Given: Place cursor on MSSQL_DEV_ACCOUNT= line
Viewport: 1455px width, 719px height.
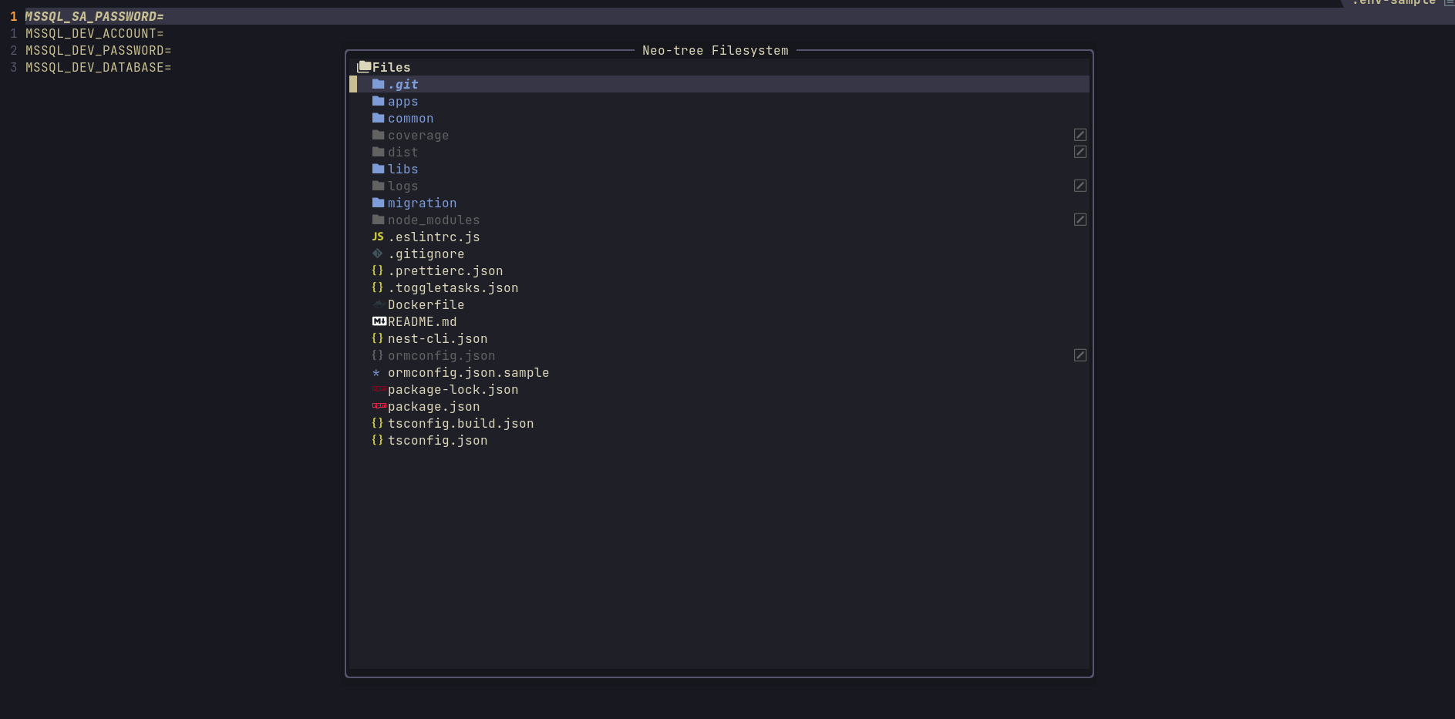Looking at the screenshot, I should (94, 33).
